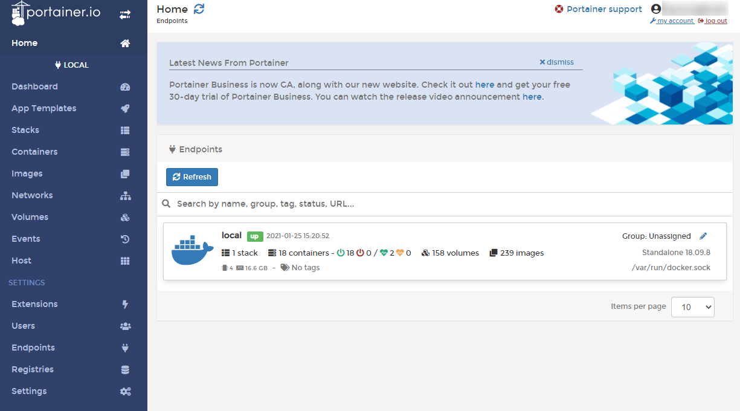Click the Settings gears icon
Image resolution: width=740 pixels, height=411 pixels.
125,392
